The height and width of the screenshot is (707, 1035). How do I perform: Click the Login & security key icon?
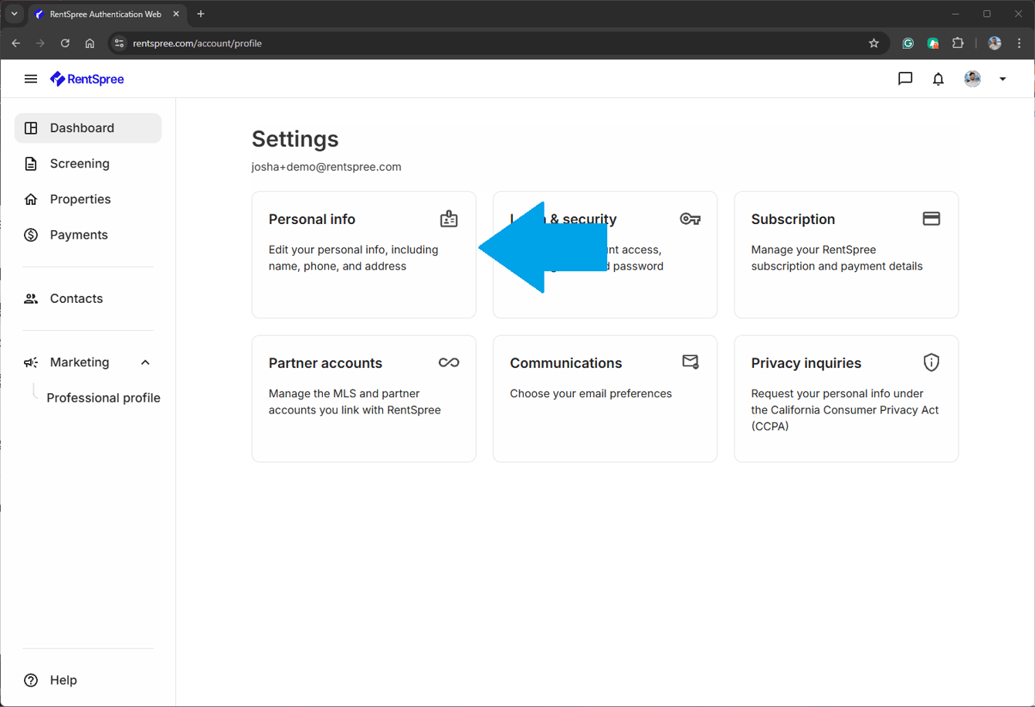coord(690,219)
